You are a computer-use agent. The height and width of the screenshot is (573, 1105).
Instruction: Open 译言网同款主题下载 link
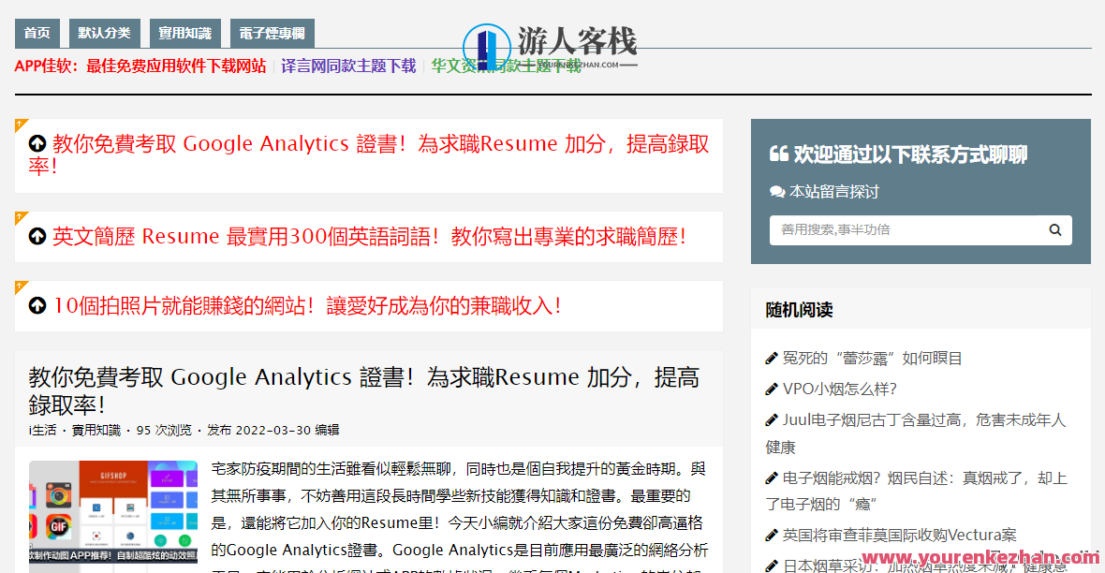pos(347,66)
